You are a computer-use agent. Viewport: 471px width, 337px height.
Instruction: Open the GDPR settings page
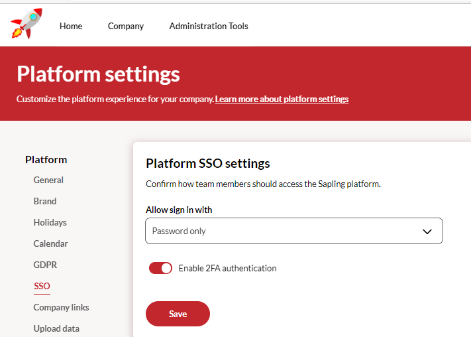45,265
